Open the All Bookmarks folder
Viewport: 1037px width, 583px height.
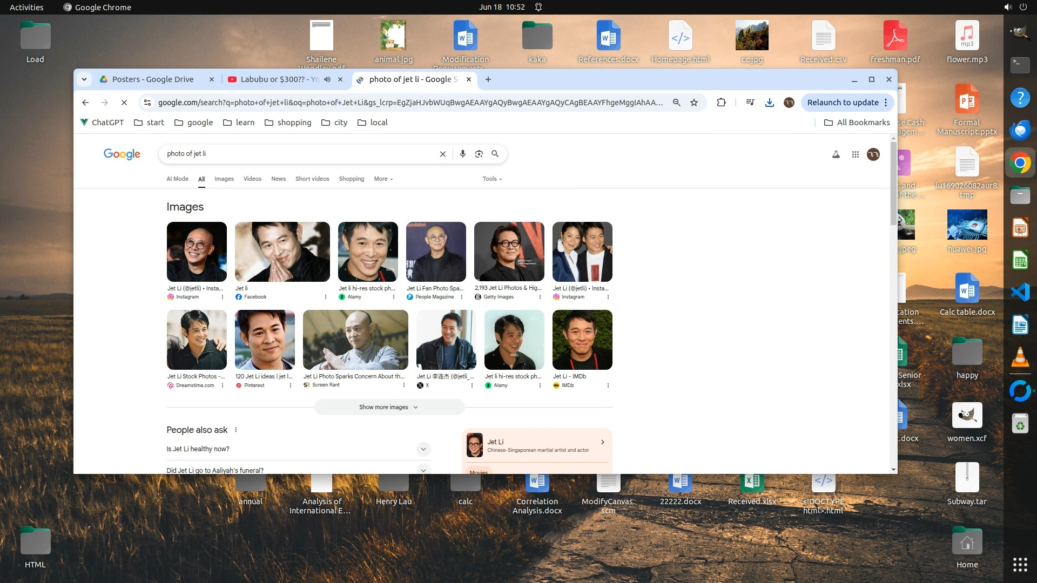(x=857, y=123)
